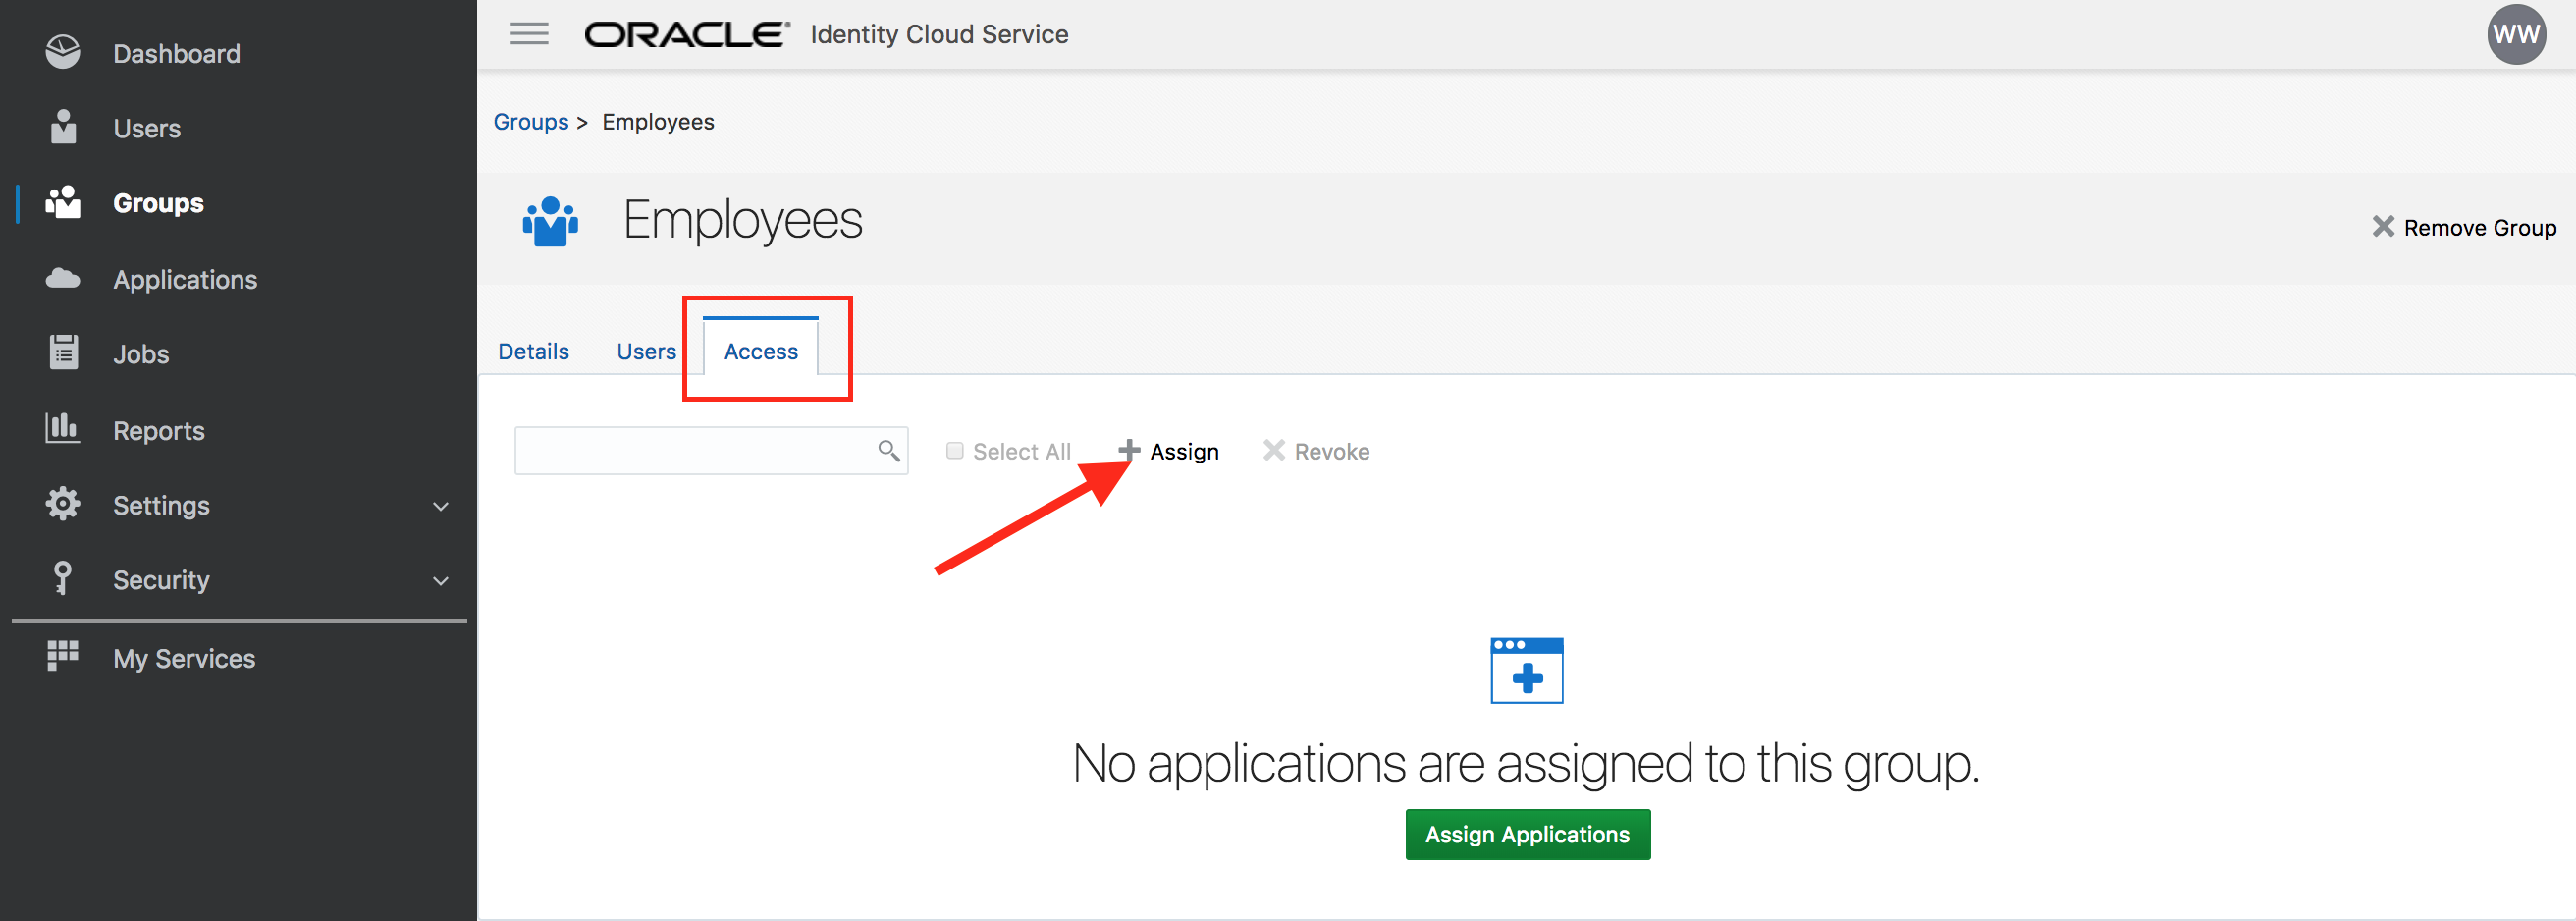Click the search magnifier icon

point(888,451)
